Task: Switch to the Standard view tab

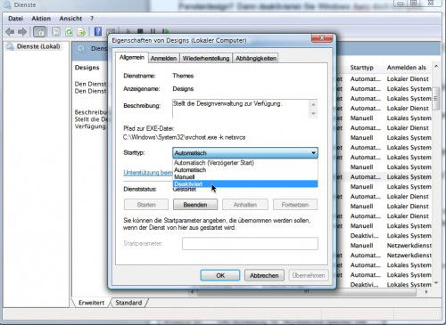Action: 128,303
